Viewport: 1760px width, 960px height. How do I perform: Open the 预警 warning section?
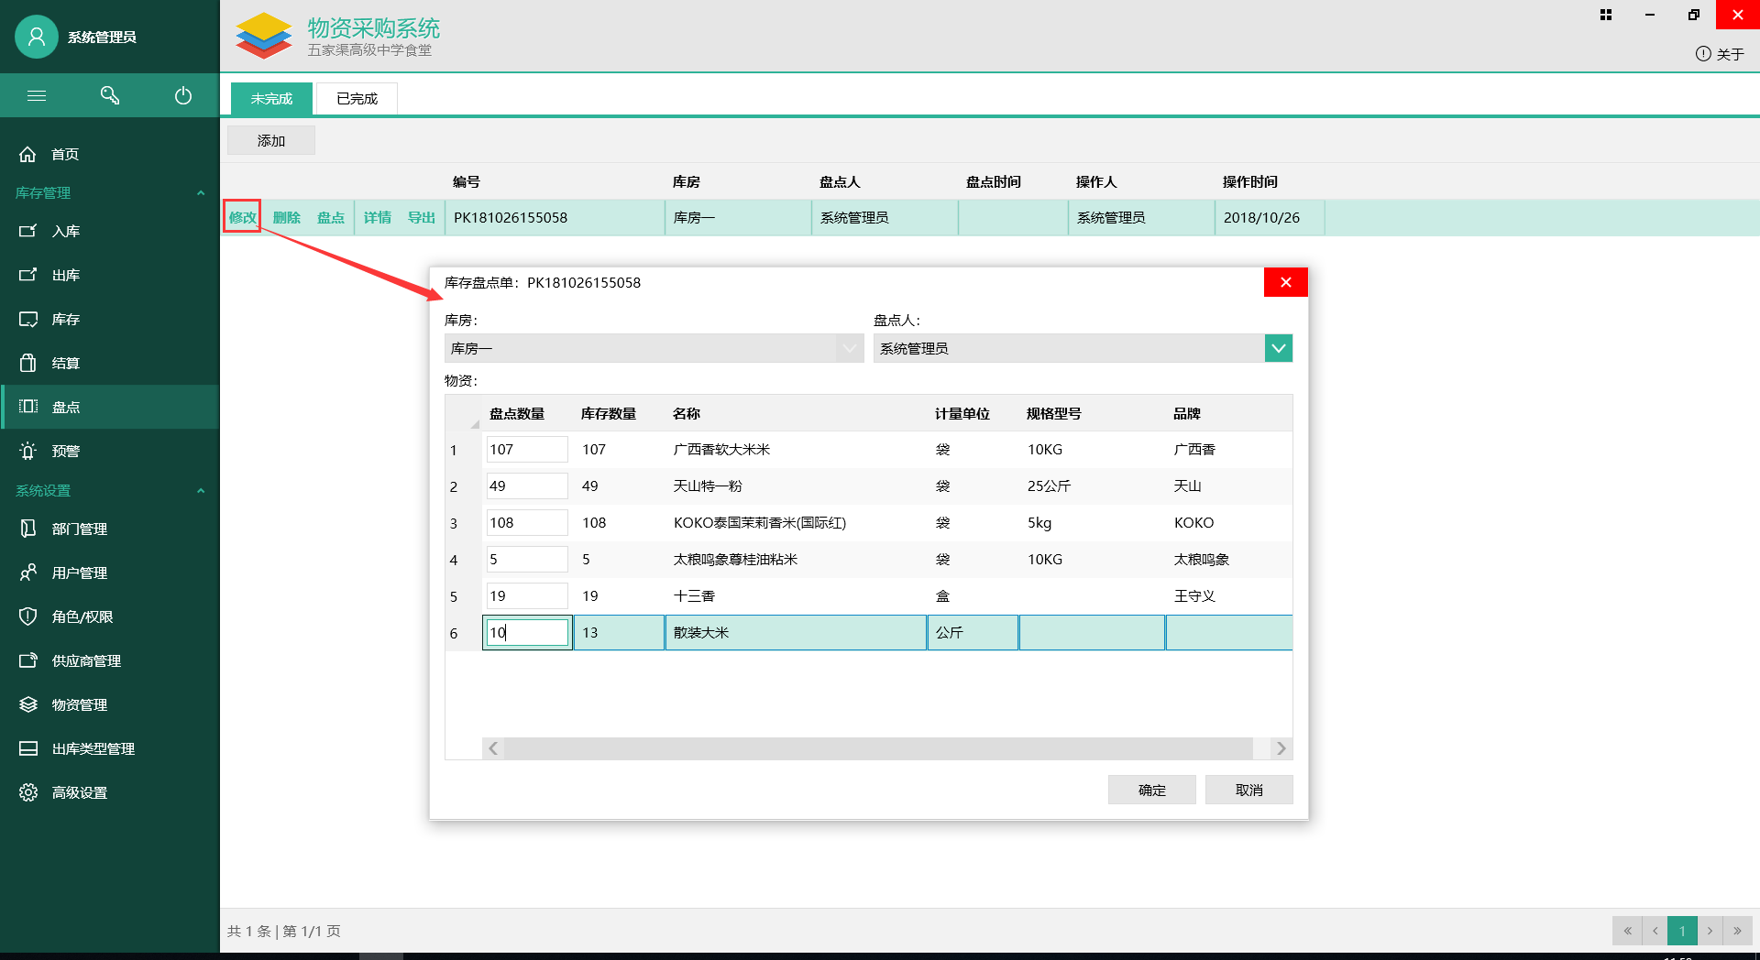[x=64, y=451]
